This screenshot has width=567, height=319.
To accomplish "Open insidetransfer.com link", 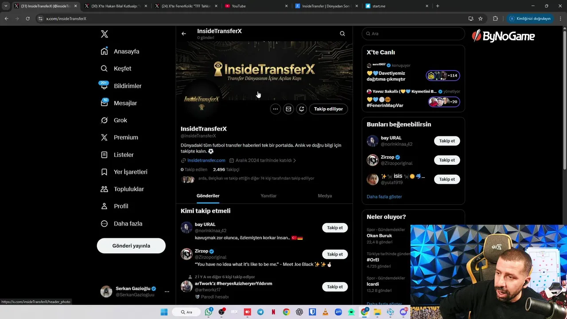I will point(206,160).
